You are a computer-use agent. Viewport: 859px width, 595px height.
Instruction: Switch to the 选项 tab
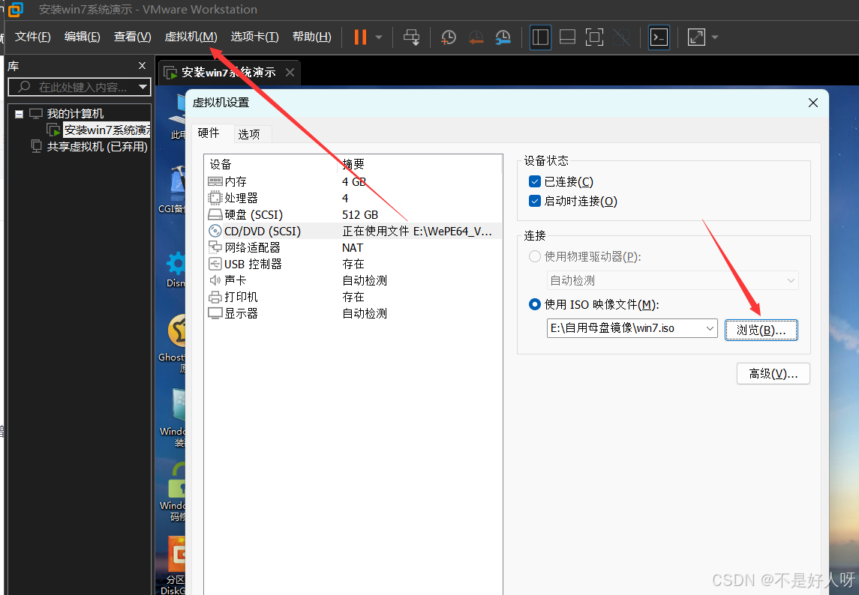[x=249, y=134]
